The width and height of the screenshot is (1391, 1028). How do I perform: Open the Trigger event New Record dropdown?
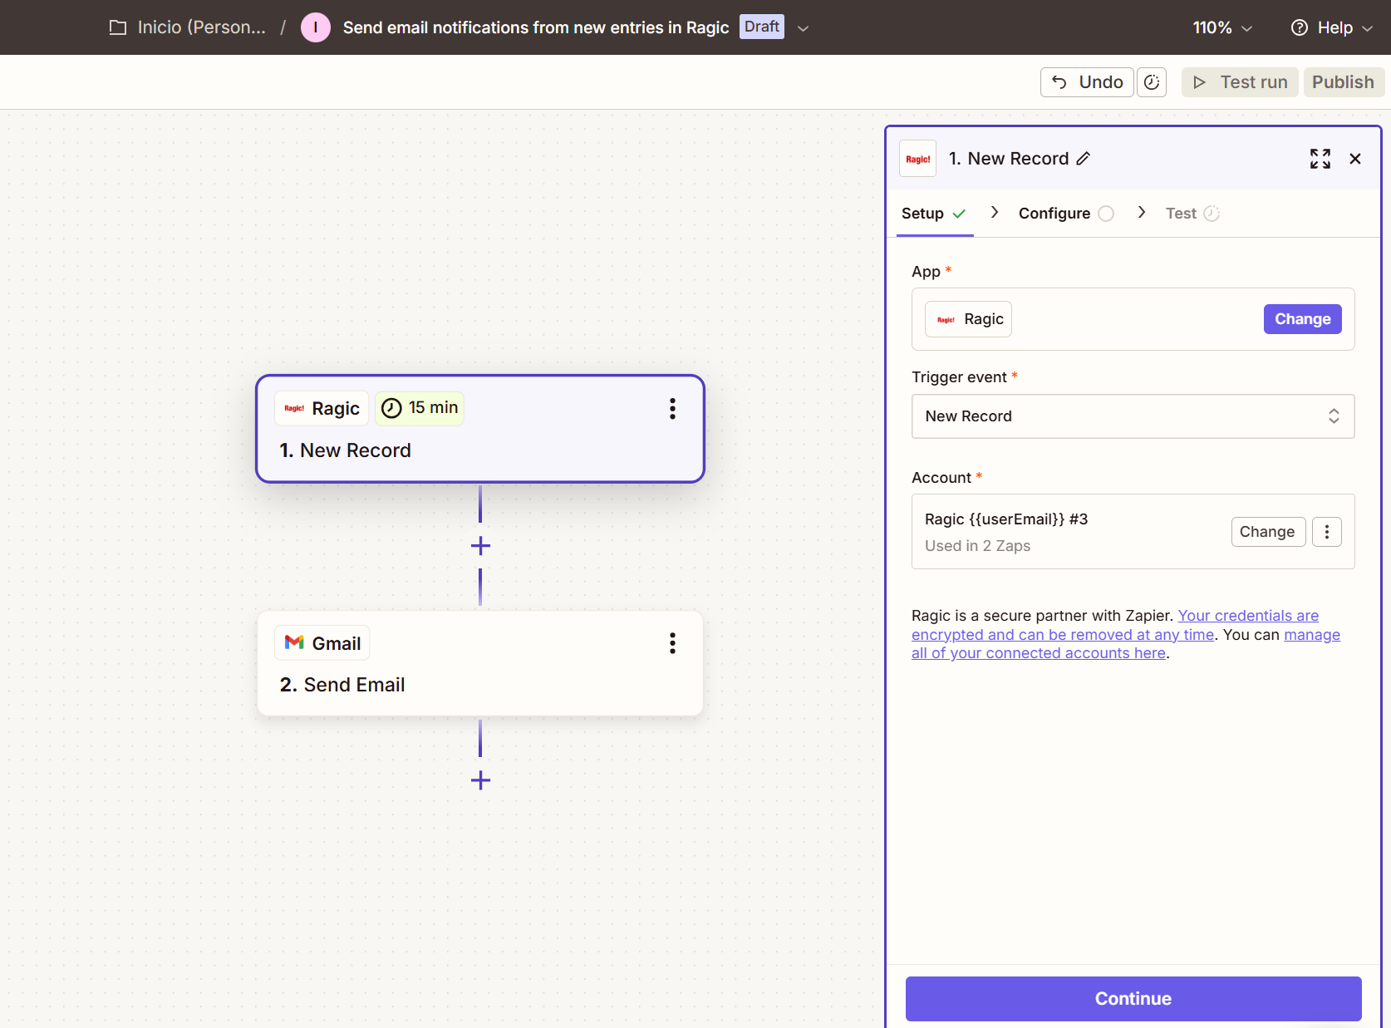[x=1133, y=416]
